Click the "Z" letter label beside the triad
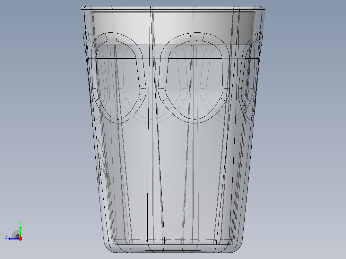 6,237
